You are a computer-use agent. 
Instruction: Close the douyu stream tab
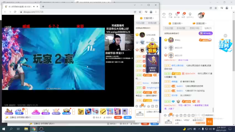(x=37, y=6)
